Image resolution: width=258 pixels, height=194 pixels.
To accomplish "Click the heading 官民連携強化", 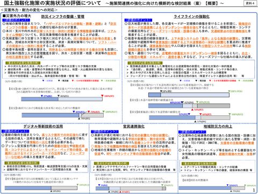I will [134, 126].
